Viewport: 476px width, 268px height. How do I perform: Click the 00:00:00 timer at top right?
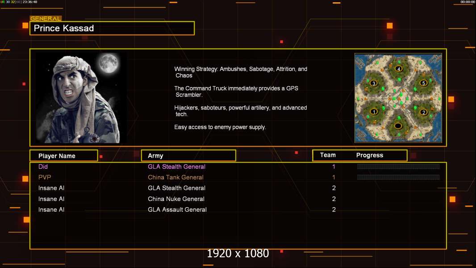pos(468,2)
